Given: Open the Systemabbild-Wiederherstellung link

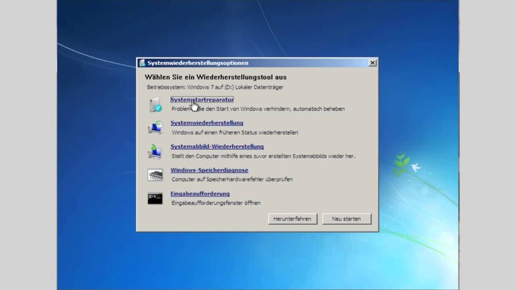Looking at the screenshot, I should click(217, 146).
